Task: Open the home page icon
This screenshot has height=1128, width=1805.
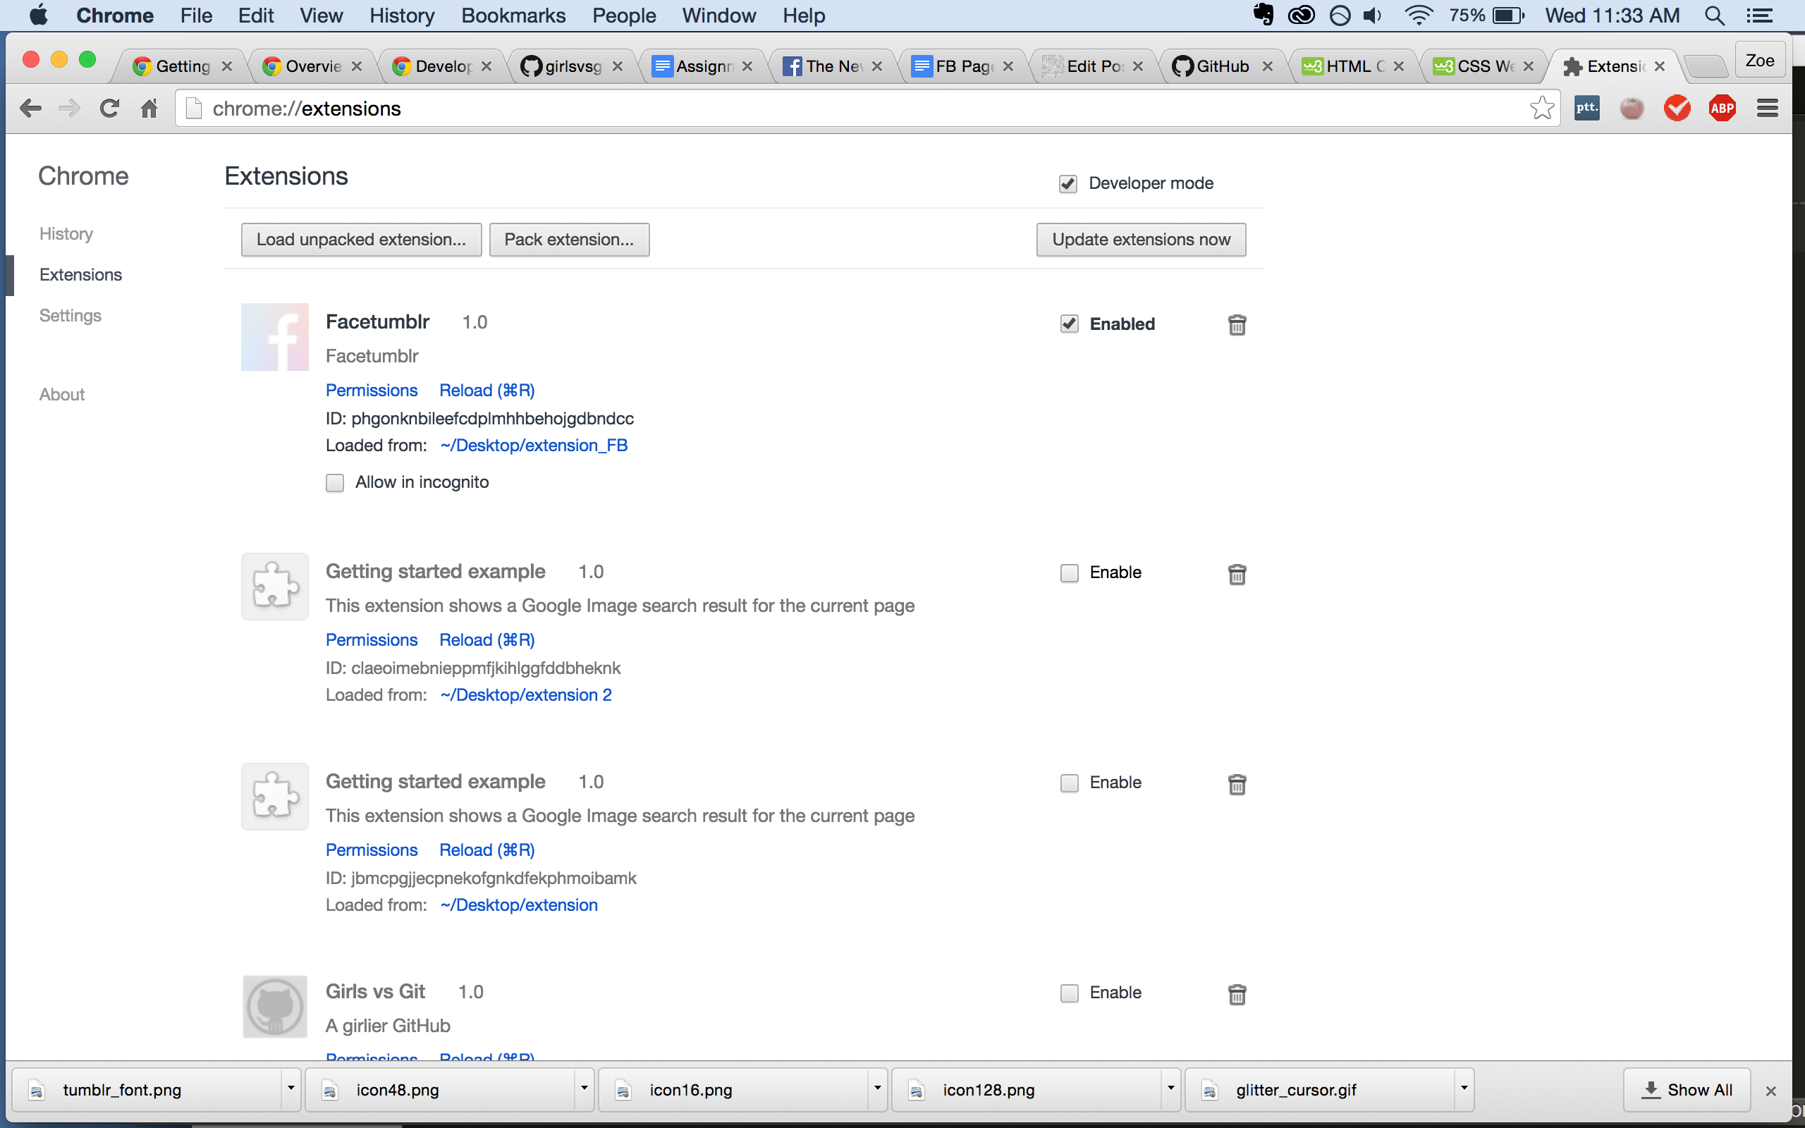Action: pos(149,109)
